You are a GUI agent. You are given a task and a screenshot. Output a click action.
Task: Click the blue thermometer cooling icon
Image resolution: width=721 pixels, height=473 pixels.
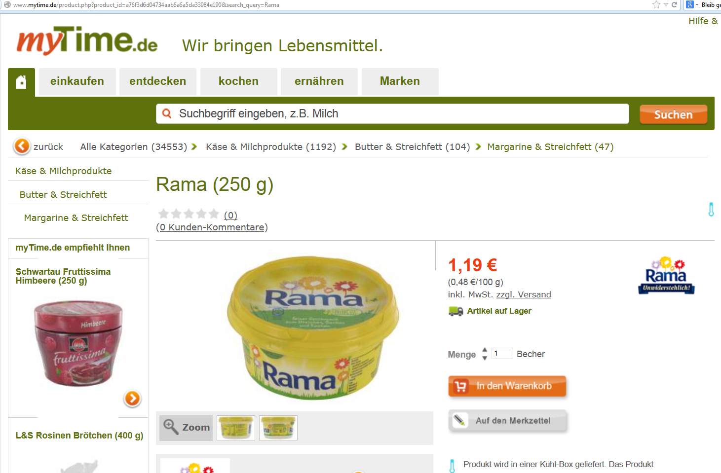[x=711, y=210]
